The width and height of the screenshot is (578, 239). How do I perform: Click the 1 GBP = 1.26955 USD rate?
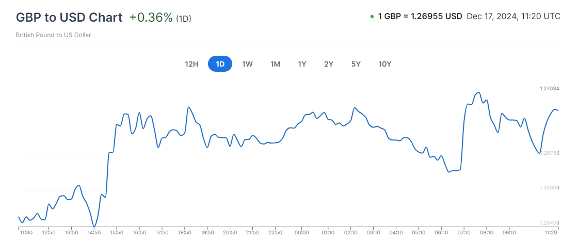click(420, 16)
